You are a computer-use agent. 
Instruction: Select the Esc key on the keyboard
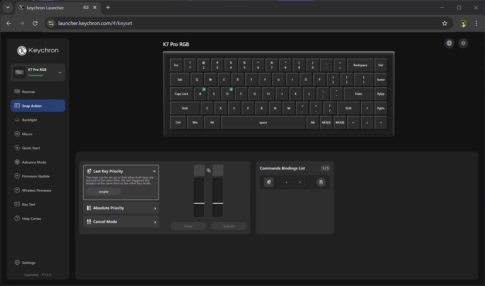tap(177, 65)
